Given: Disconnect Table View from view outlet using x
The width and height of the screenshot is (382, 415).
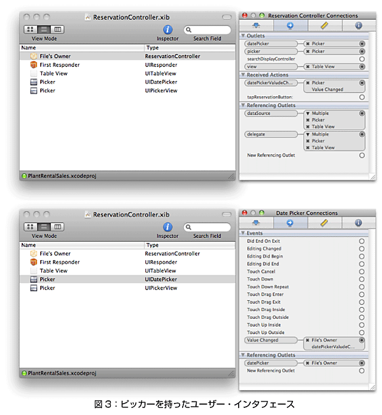Looking at the screenshot, I should click(308, 67).
